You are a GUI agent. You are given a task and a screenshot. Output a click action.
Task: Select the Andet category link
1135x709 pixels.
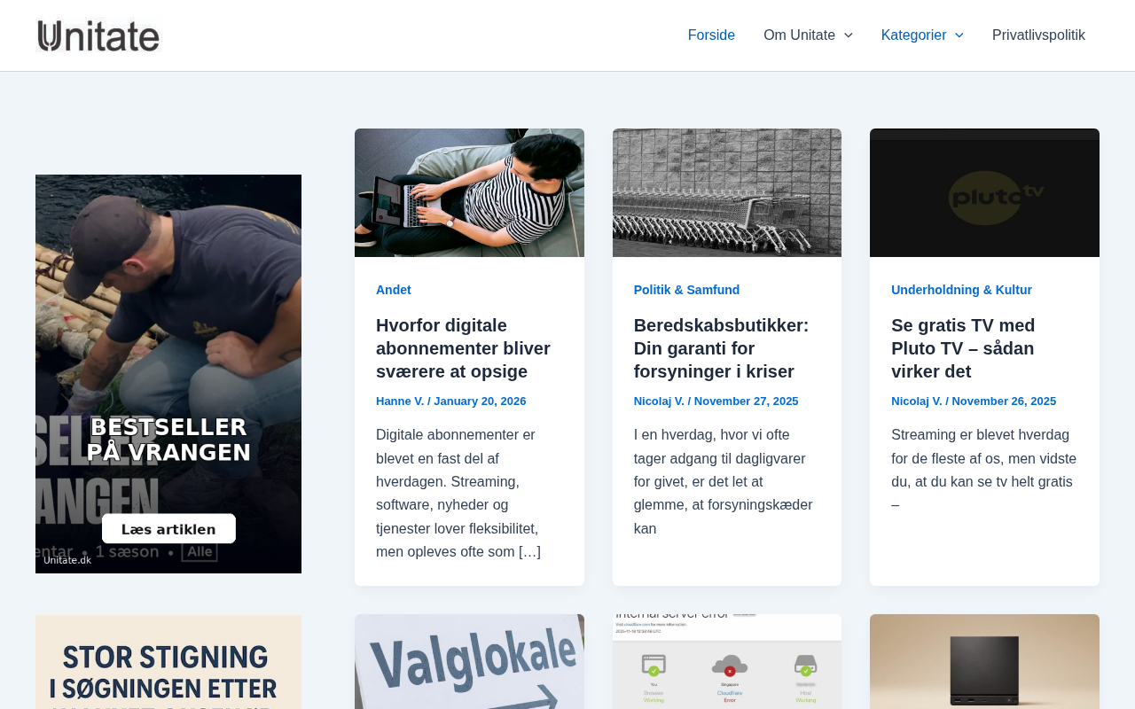tap(394, 290)
